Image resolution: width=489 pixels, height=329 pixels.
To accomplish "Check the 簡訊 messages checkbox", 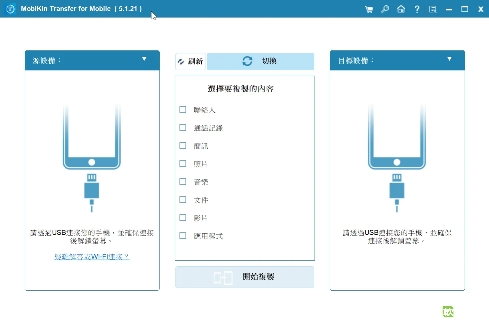I will click(x=183, y=145).
